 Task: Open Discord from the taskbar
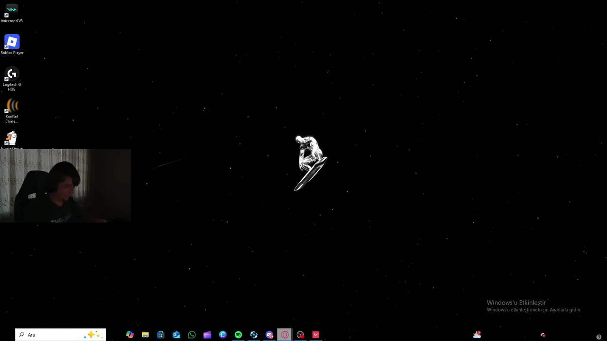[269, 335]
